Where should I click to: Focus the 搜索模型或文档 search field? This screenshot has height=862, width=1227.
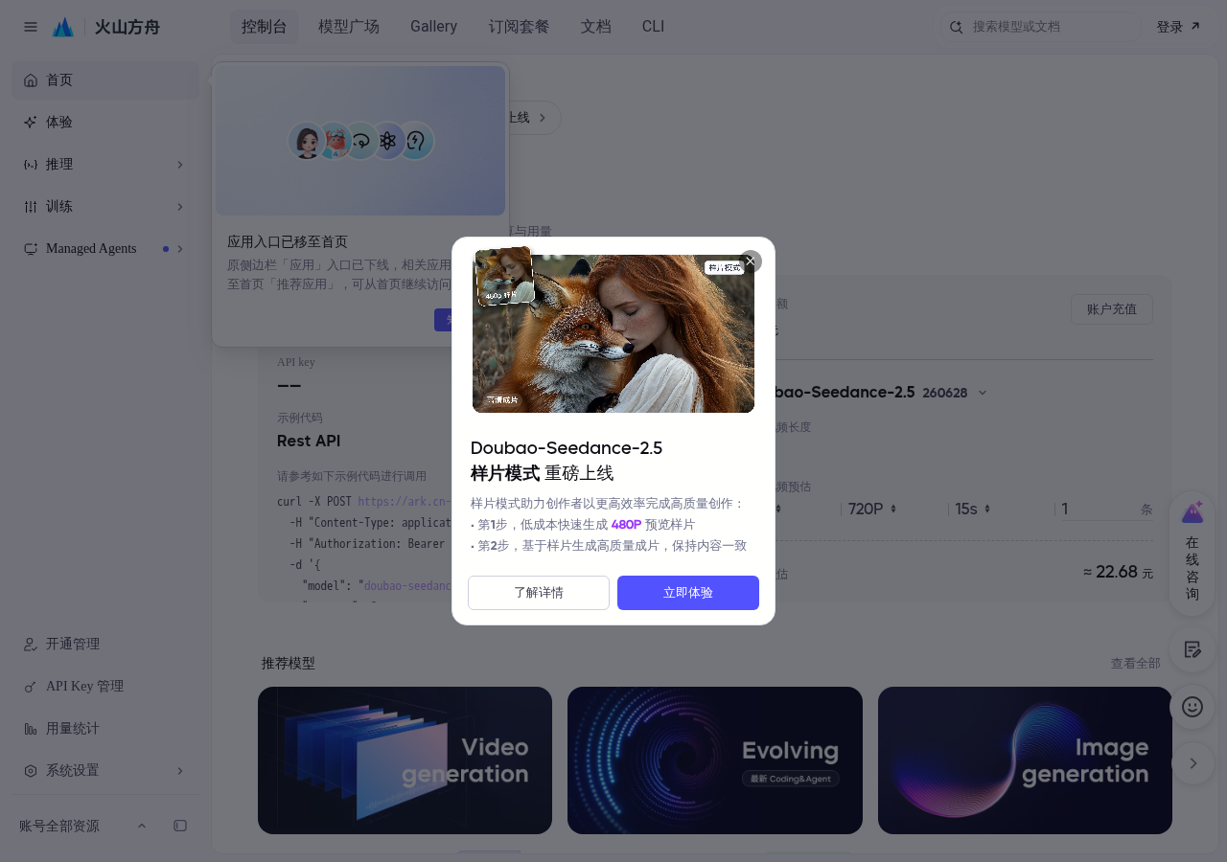point(1040,27)
